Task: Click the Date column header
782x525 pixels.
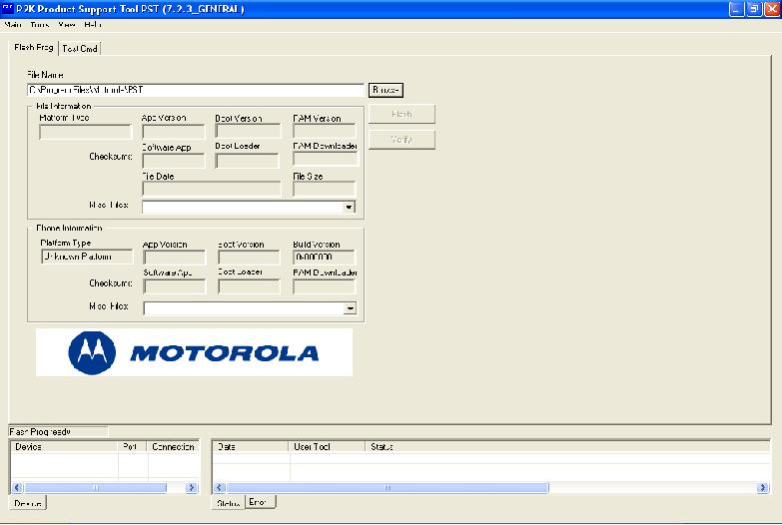Action: 251,447
